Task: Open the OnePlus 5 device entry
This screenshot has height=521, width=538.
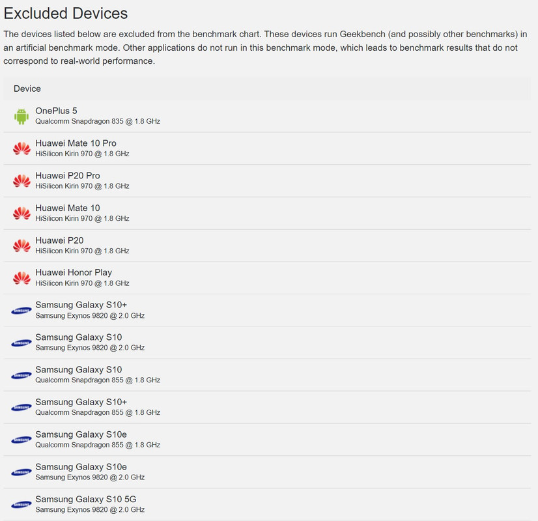Action: [56, 111]
